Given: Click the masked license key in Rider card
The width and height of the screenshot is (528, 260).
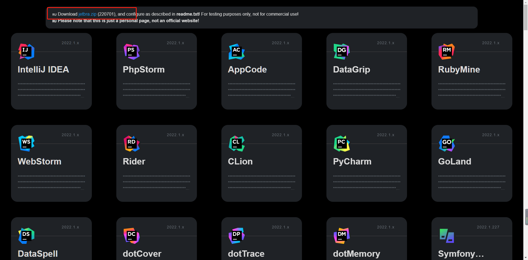Looking at the screenshot, I should (156, 182).
